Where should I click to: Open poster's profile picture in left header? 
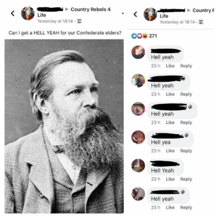(x=28, y=13)
